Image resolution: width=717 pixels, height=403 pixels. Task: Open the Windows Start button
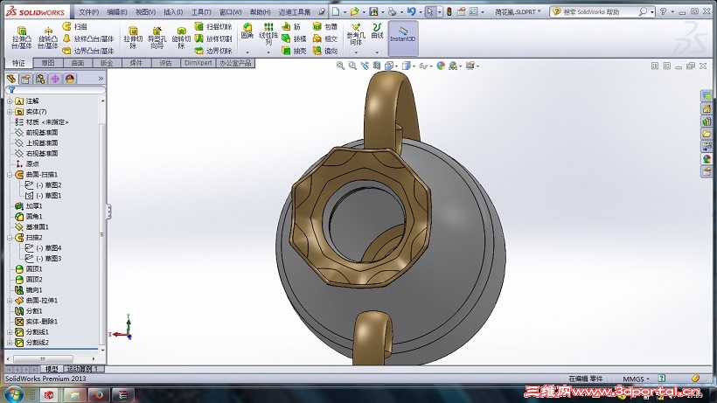click(x=13, y=394)
